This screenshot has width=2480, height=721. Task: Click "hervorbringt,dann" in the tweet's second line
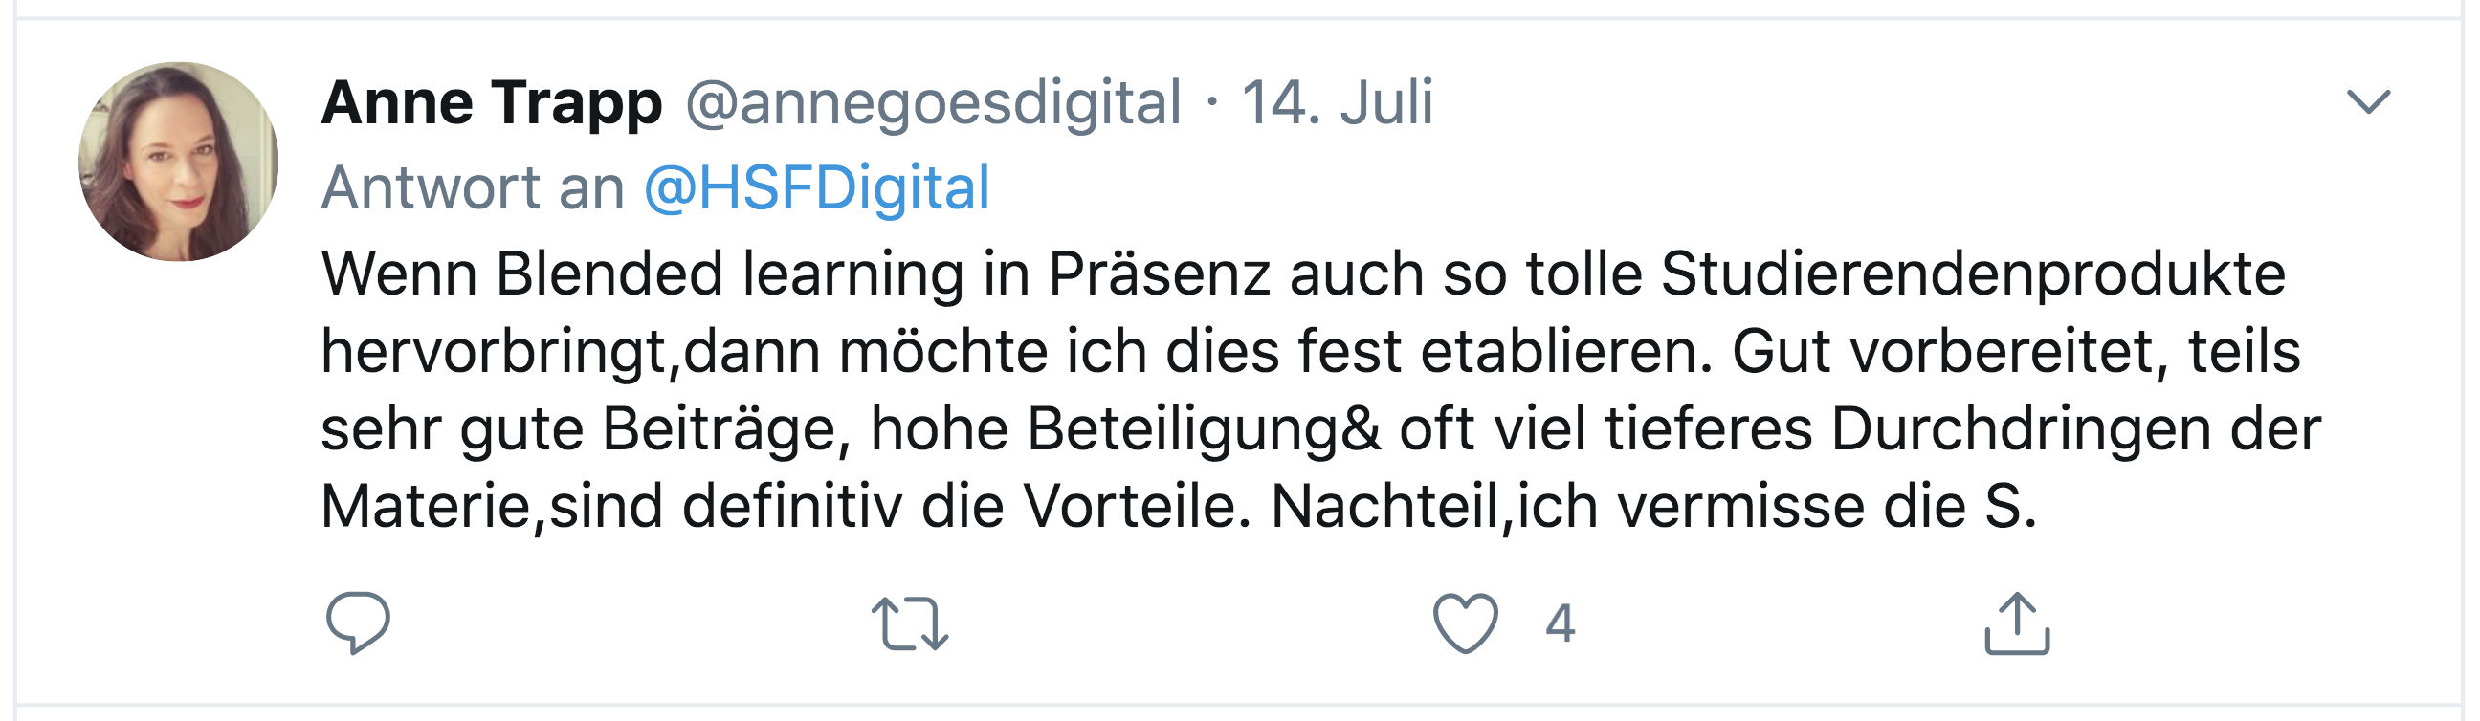pos(570,351)
